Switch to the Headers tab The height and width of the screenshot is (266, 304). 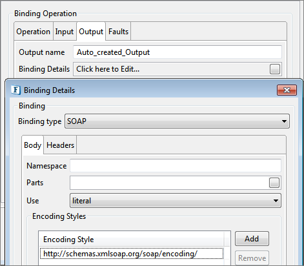click(x=60, y=145)
